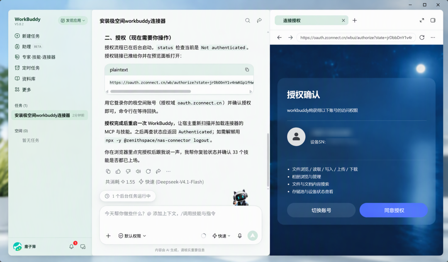The height and width of the screenshot is (262, 448).
Task: Click 暂无任务 placeholder text
Action: click(31, 140)
